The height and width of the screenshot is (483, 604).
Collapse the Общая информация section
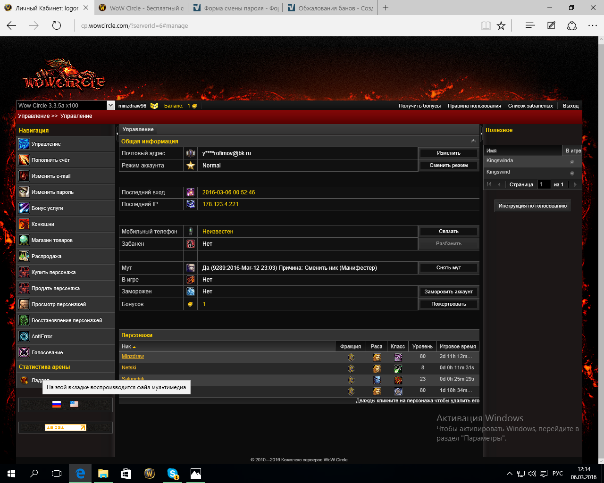(473, 142)
